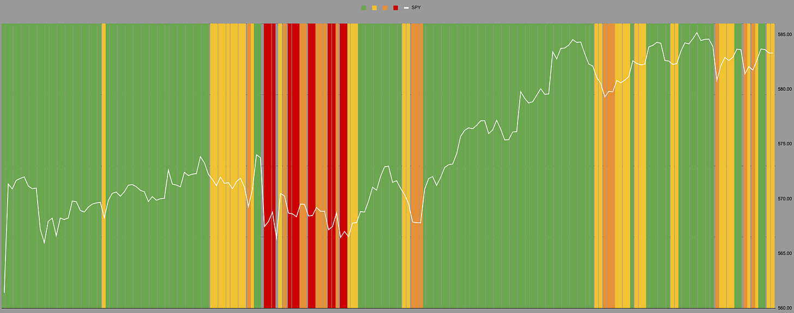The height and width of the screenshot is (313, 794).
Task: Click the SPY legend label
Action: [x=416, y=8]
